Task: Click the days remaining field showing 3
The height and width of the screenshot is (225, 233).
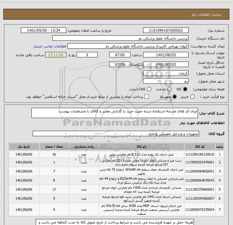Action: pos(87,55)
